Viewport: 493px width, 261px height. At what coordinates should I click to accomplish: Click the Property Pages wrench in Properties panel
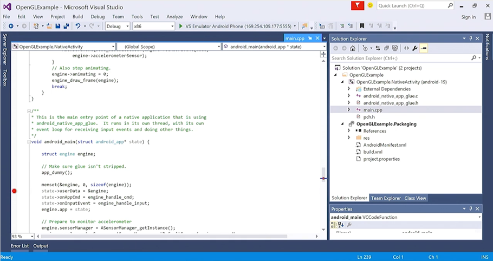349,225
